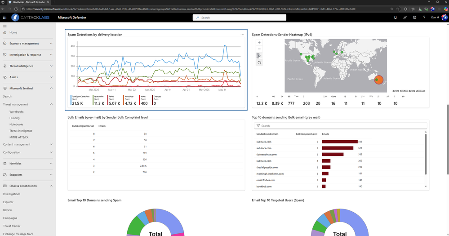Select the TotalSpamDetections 21.5 K legend item

point(80,101)
